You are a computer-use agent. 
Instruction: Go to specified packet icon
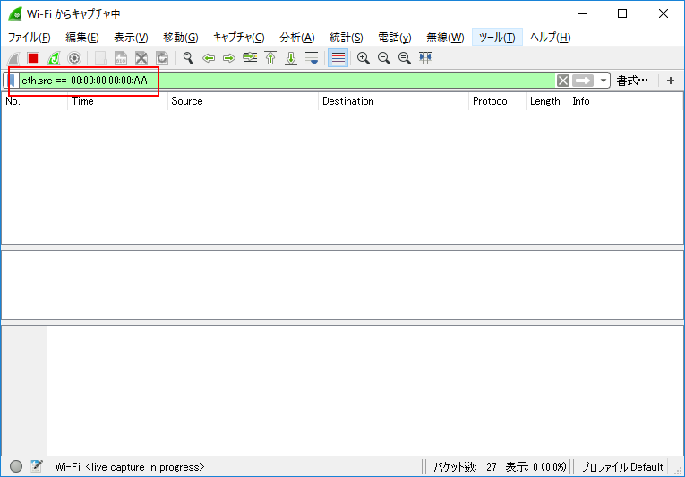pos(250,58)
